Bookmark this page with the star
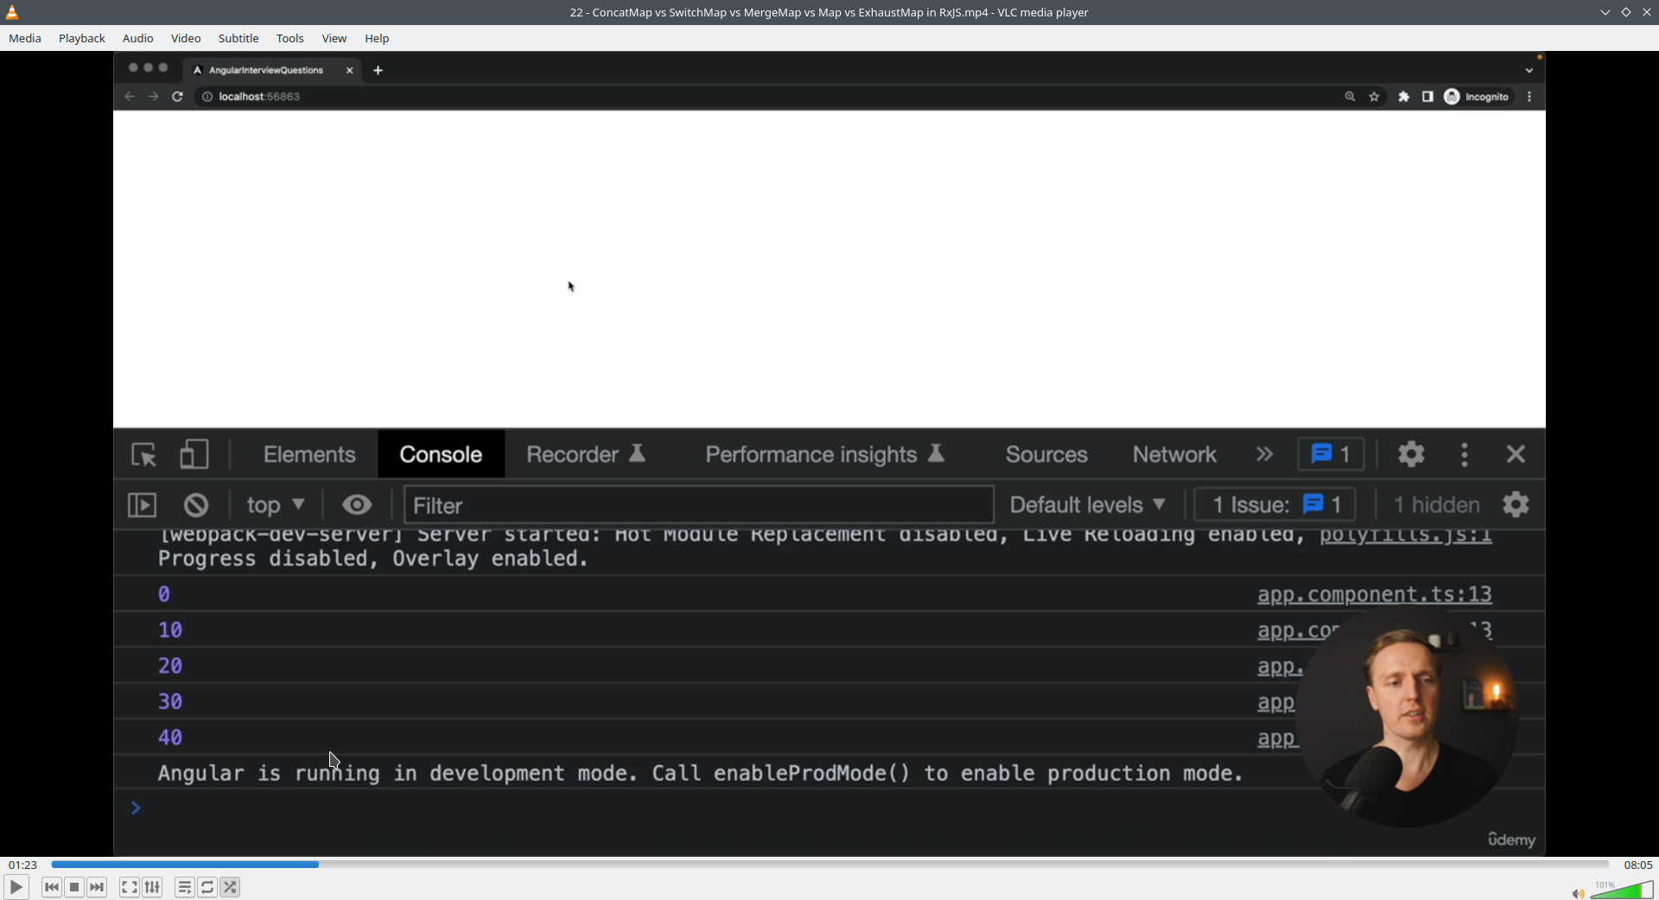 point(1374,97)
